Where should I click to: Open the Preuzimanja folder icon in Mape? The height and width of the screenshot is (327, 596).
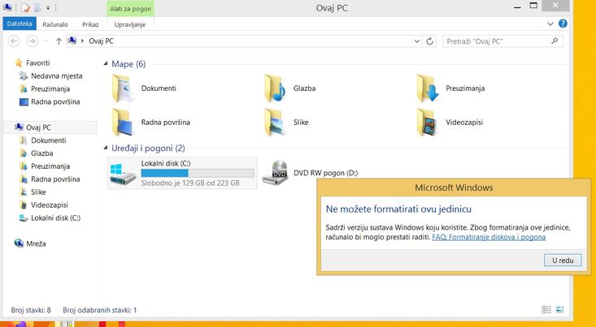(x=427, y=88)
